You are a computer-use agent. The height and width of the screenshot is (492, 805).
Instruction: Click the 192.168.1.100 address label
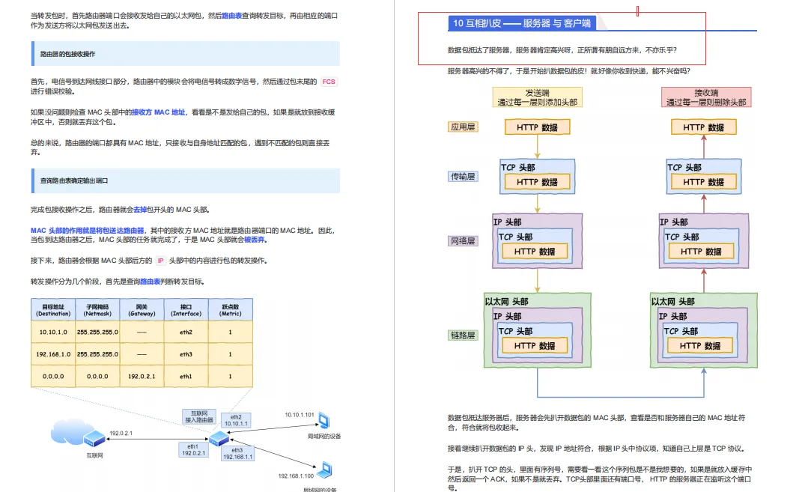[x=296, y=476]
